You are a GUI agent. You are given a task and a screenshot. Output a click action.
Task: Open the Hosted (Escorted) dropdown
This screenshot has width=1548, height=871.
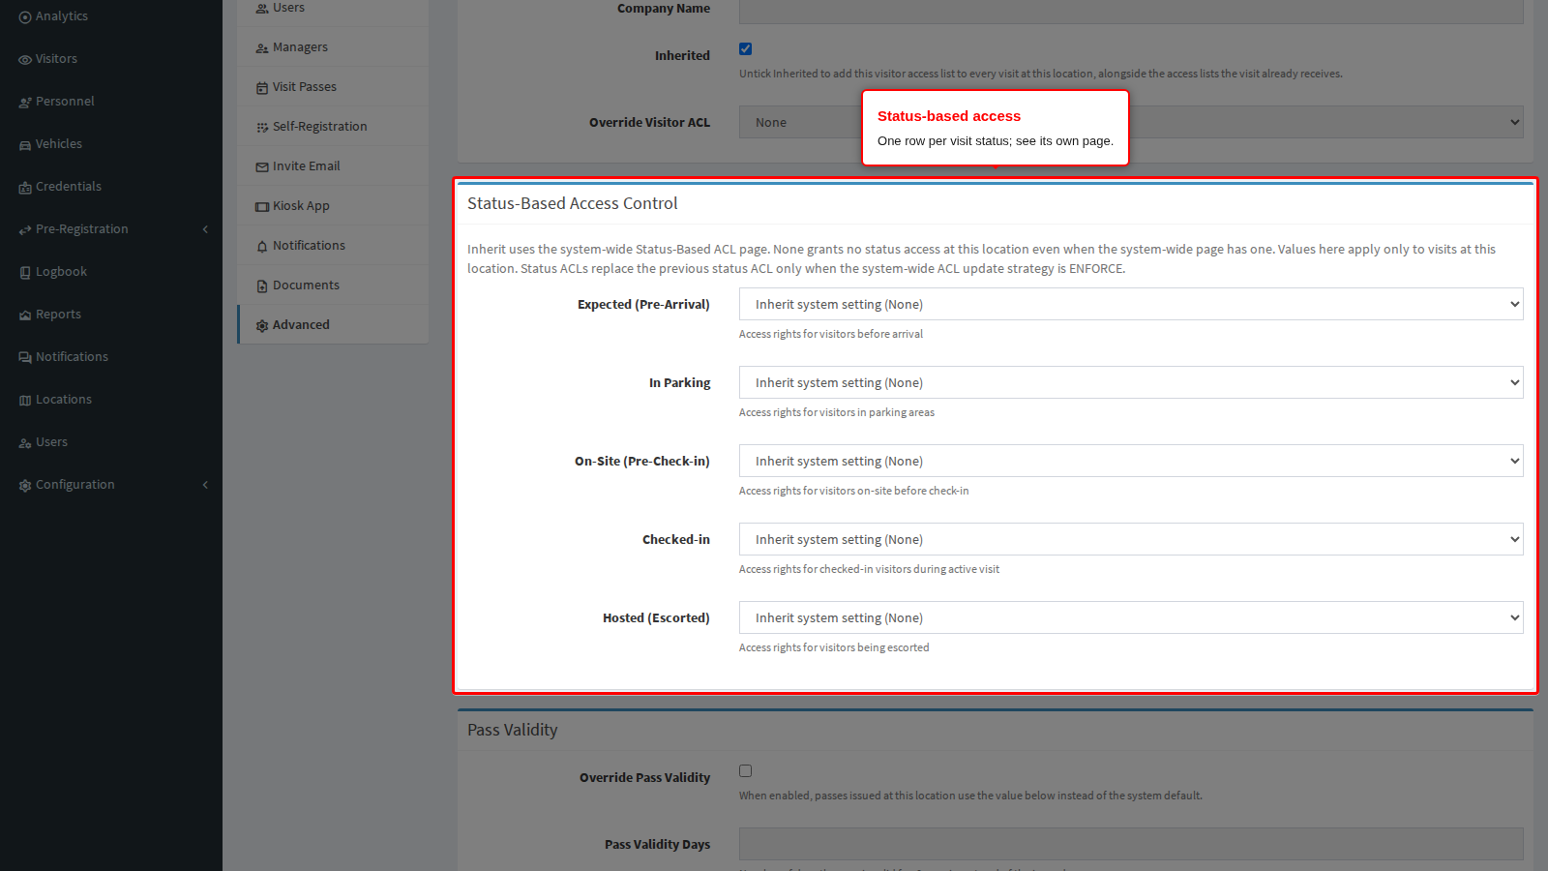(1131, 617)
